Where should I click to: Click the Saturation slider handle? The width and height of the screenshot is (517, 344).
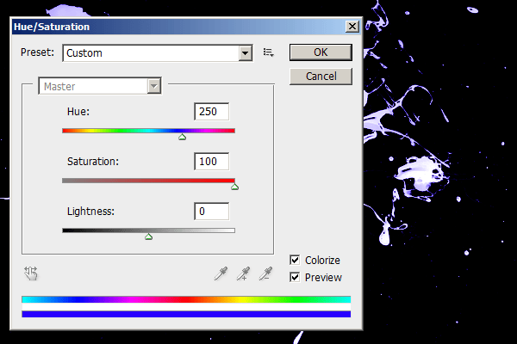pyautogui.click(x=234, y=187)
